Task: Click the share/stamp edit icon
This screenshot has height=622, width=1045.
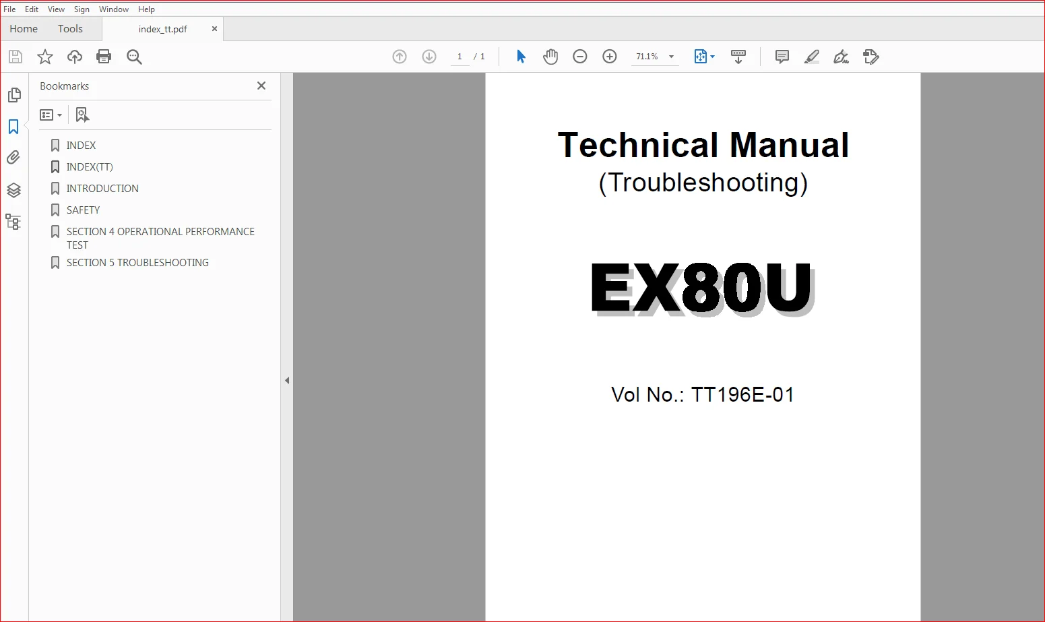Action: click(x=870, y=57)
